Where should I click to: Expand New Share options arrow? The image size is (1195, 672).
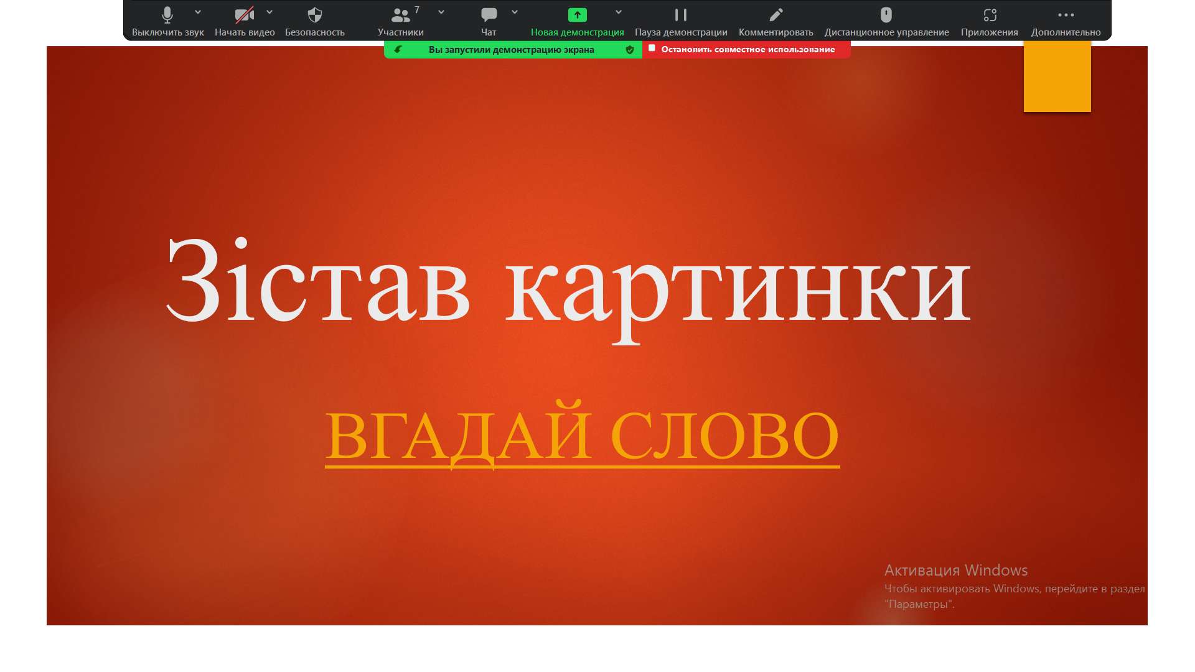coord(619,12)
